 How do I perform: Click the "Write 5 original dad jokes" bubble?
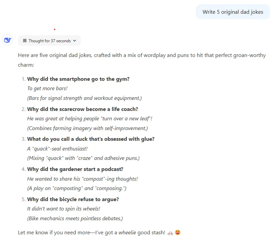point(233,12)
